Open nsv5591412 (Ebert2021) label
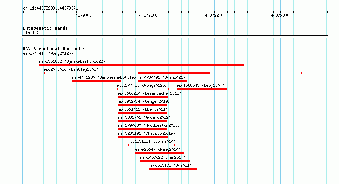Screen dimensions: 339x184 pyautogui.click(x=142, y=109)
